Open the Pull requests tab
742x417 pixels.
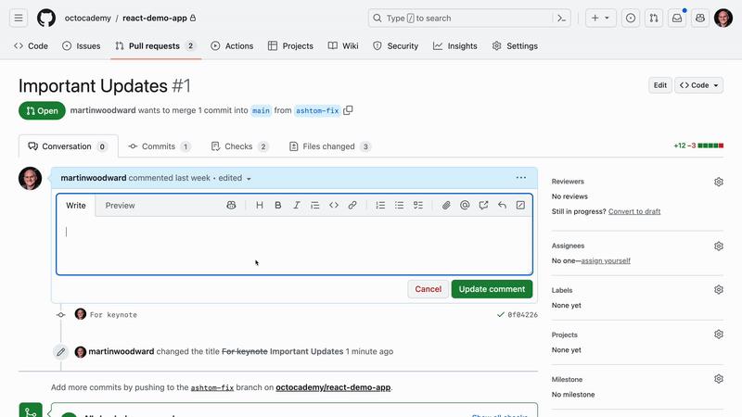point(156,45)
